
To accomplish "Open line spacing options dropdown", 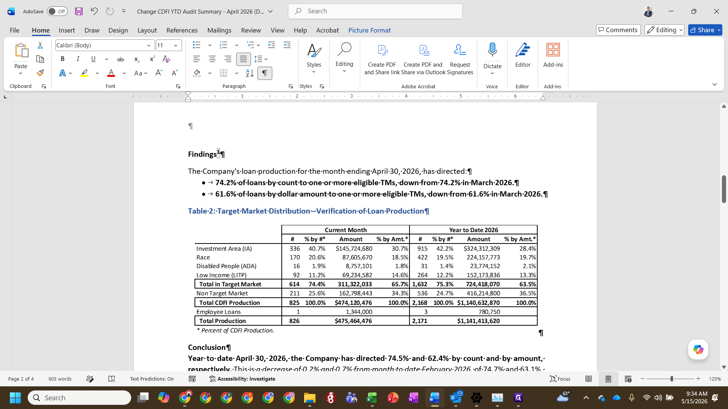I will (x=261, y=59).
